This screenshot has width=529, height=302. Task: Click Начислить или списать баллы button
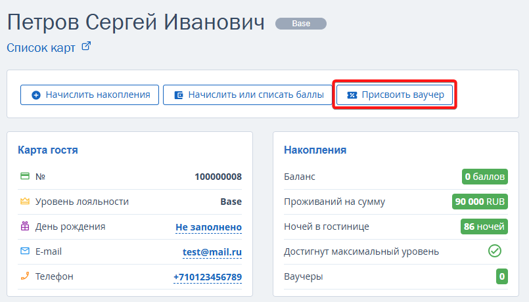(248, 95)
